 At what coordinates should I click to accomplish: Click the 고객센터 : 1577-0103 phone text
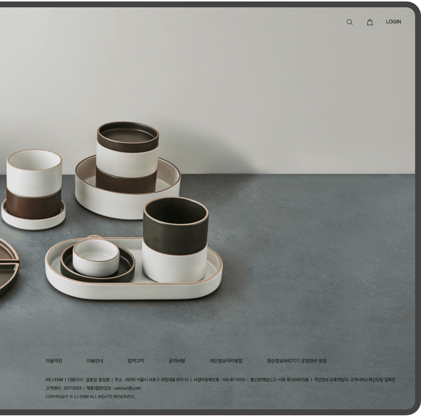pyautogui.click(x=63, y=388)
